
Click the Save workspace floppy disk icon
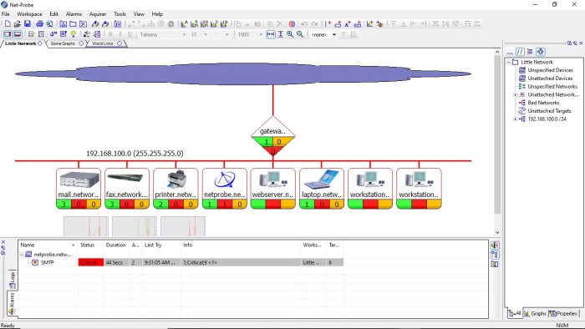point(28,24)
